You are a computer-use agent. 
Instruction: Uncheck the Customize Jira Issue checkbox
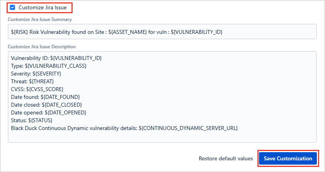tap(12, 7)
